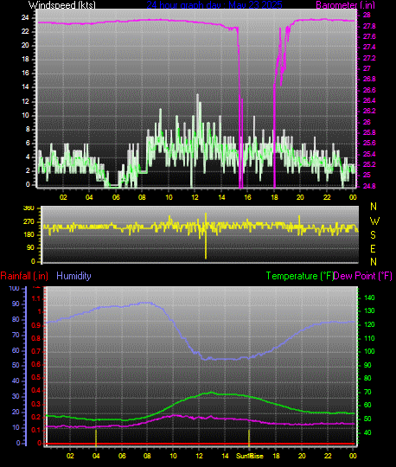Screen dimensions: 396x467
Task: Click windspeed axis value 12
Action: point(25,101)
